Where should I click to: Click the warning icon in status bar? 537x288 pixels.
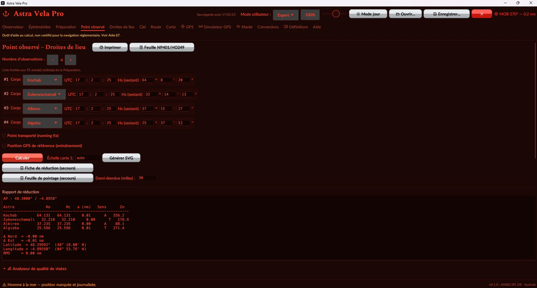4,285
